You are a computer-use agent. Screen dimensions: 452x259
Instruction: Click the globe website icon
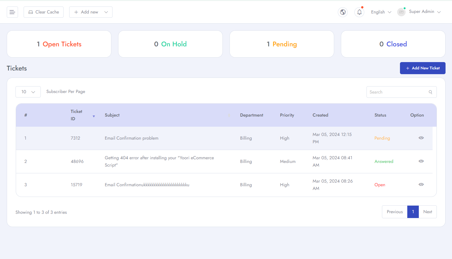pyautogui.click(x=343, y=12)
